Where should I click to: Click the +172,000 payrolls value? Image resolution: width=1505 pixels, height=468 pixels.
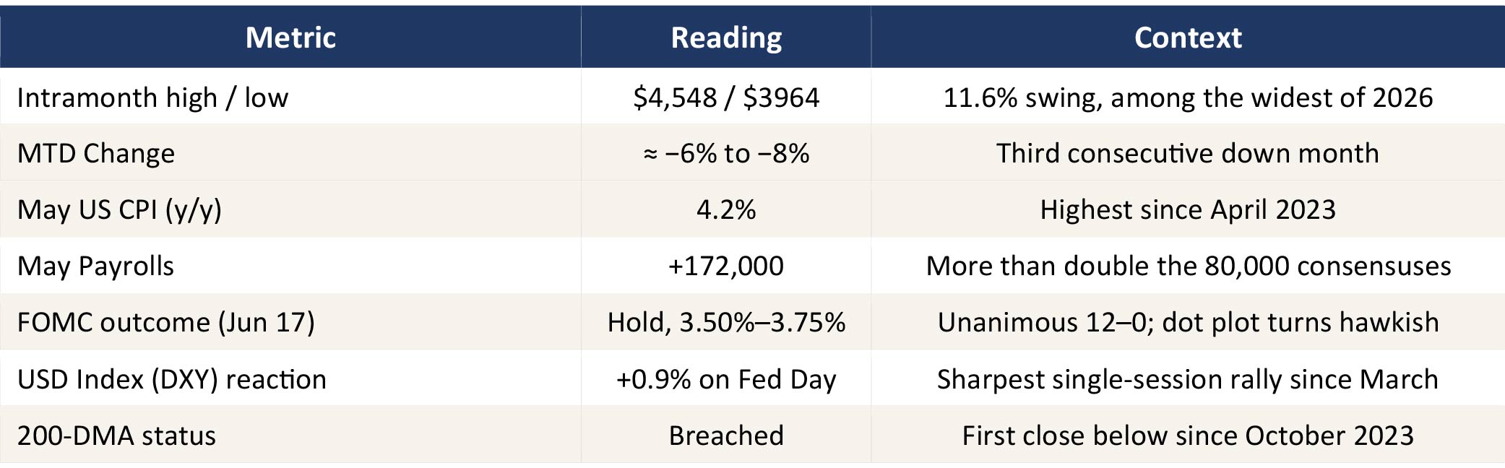pyautogui.click(x=726, y=266)
